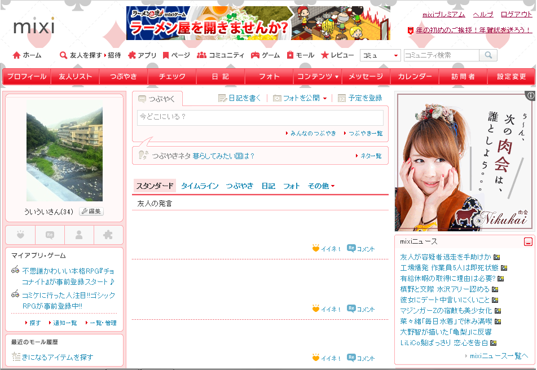
Task: Click the search magnifier button
Action: (488, 55)
